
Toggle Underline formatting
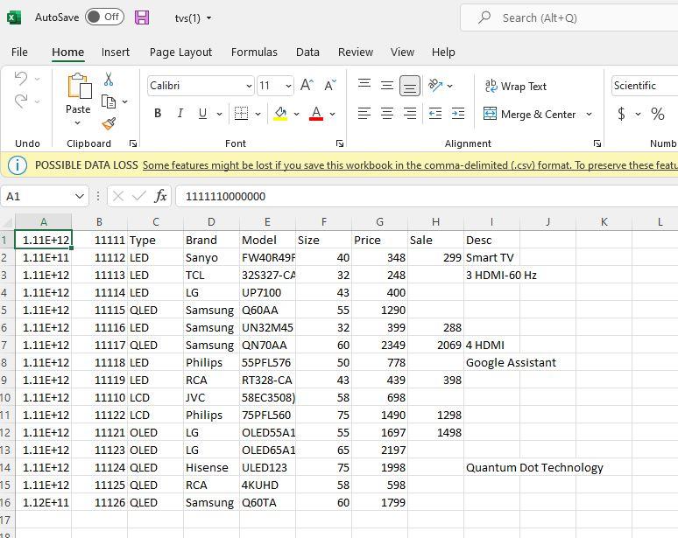coord(202,114)
